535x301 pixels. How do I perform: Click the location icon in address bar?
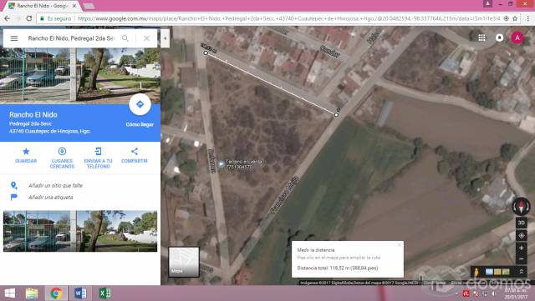point(507,18)
